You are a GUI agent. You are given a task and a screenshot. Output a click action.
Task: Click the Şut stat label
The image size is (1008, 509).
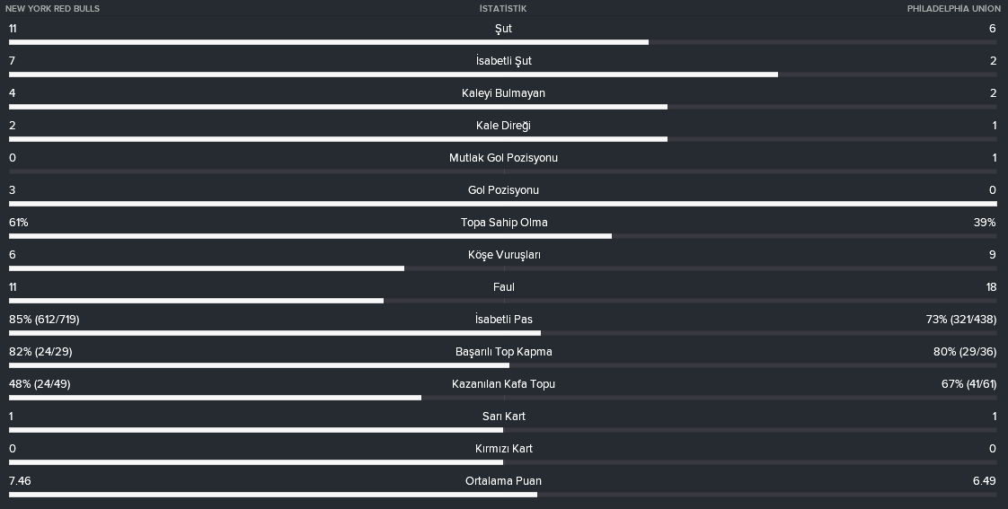(503, 29)
